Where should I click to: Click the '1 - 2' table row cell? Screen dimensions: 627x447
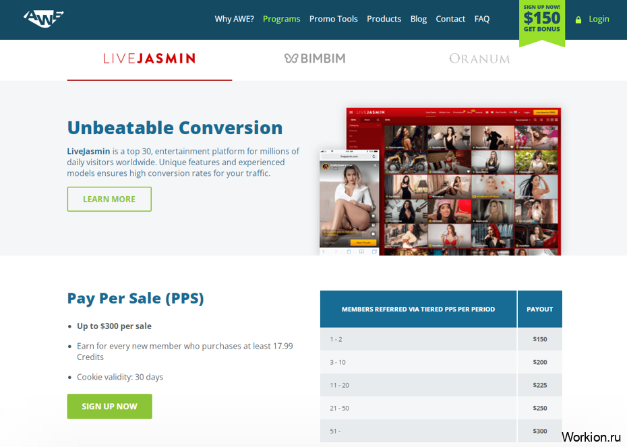(418, 339)
